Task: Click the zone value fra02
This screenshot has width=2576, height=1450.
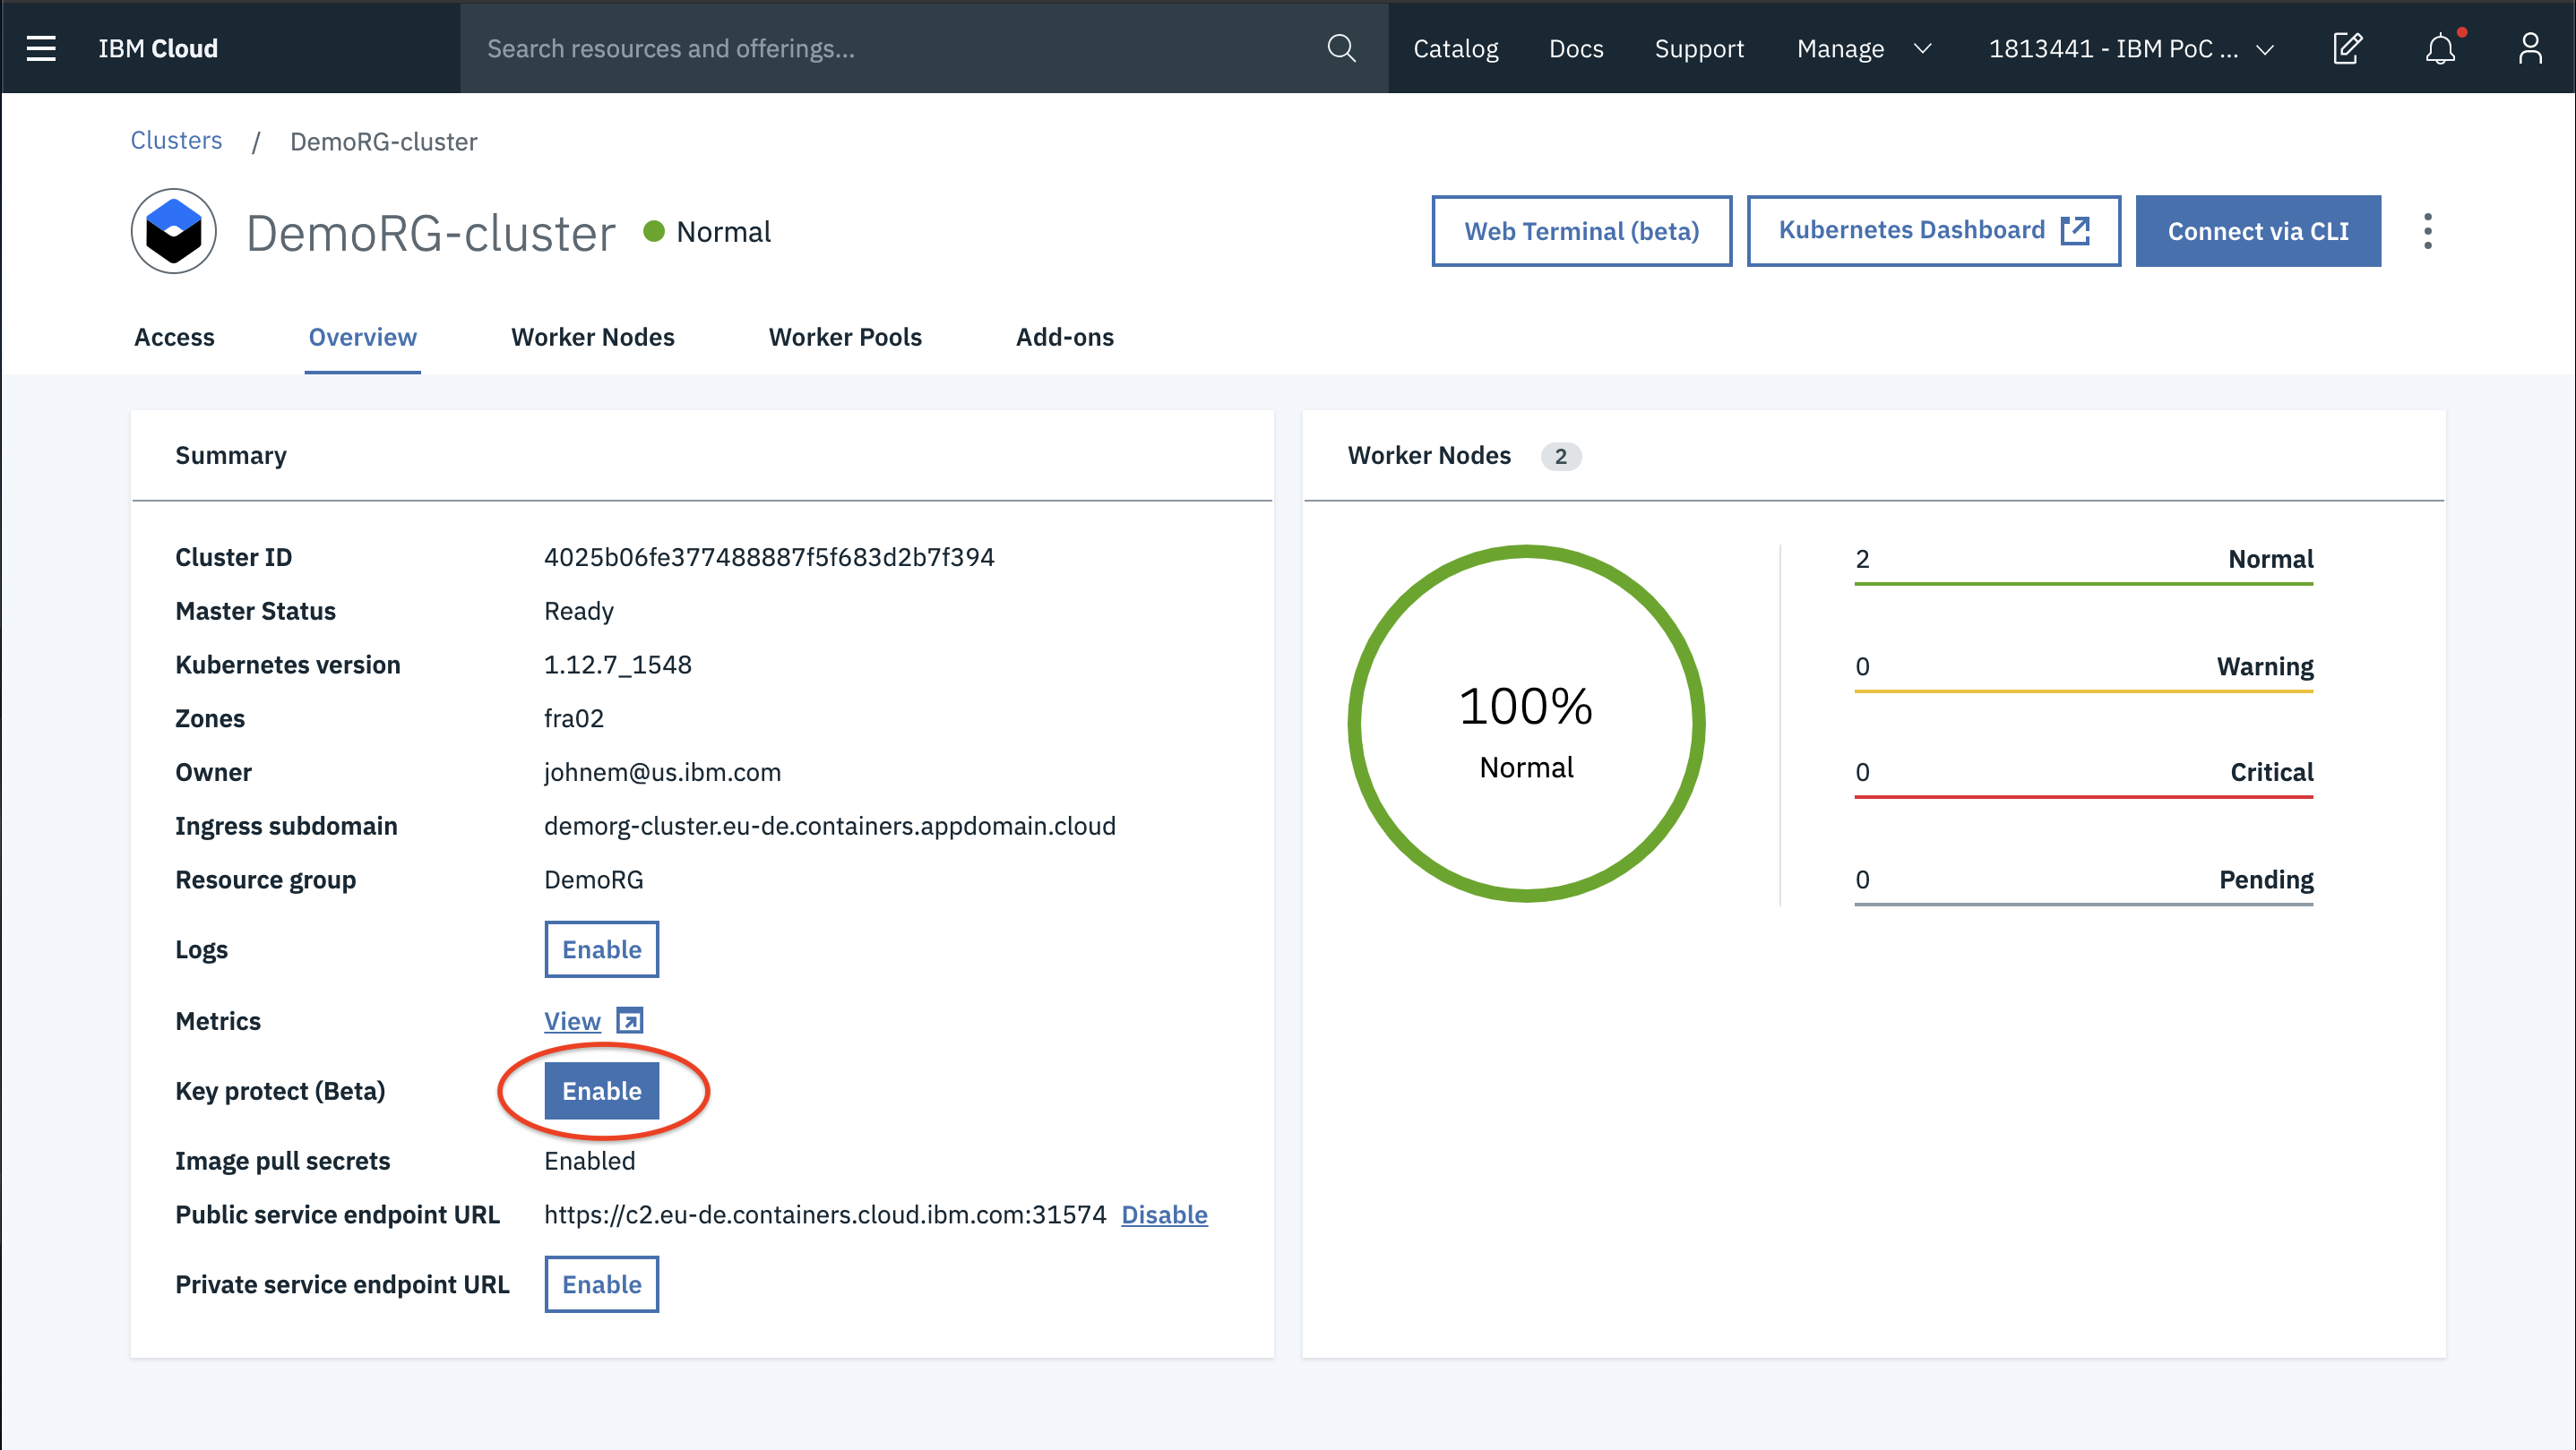Action: (574, 717)
